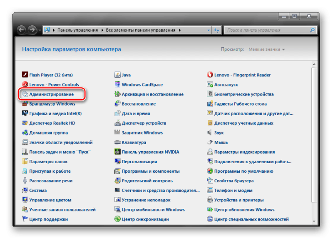Open the Просмотр: Мелкие значки dropdown

click(266, 49)
